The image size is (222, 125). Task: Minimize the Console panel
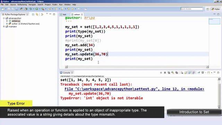click(x=215, y=72)
